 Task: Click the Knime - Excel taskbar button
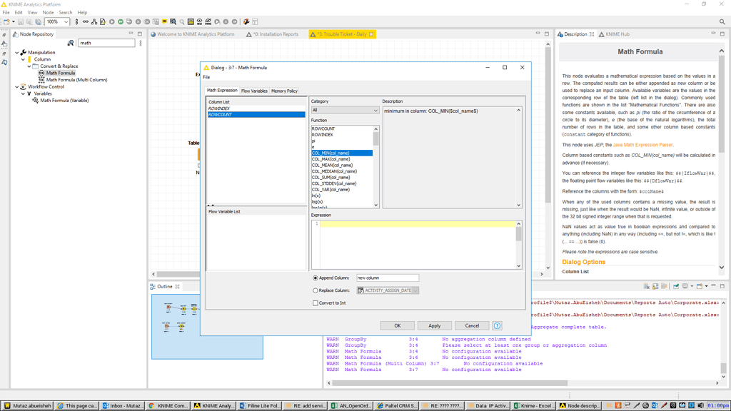pos(535,405)
